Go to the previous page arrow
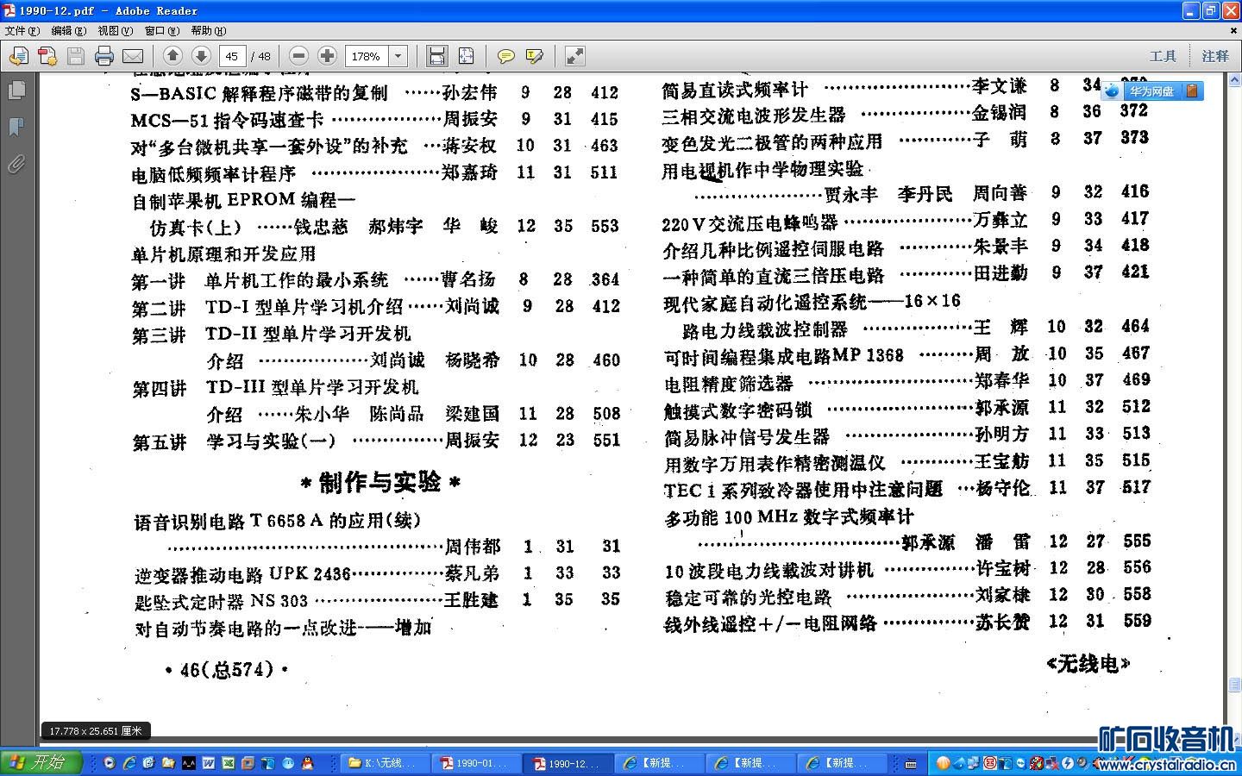This screenshot has height=776, width=1242. click(172, 56)
